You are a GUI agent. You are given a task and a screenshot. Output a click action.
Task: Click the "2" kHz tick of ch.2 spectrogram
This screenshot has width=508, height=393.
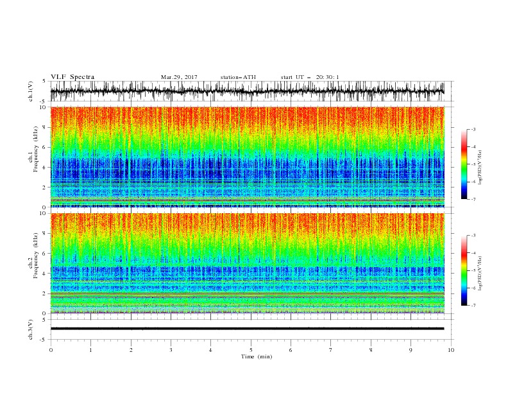point(44,293)
